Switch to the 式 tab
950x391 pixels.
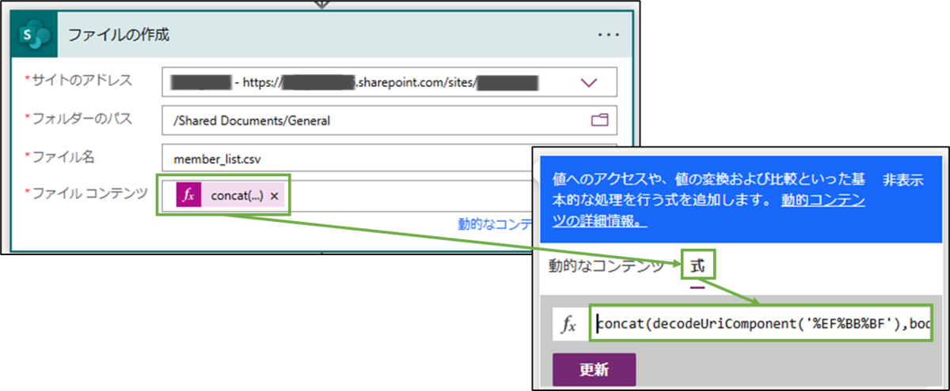click(697, 265)
